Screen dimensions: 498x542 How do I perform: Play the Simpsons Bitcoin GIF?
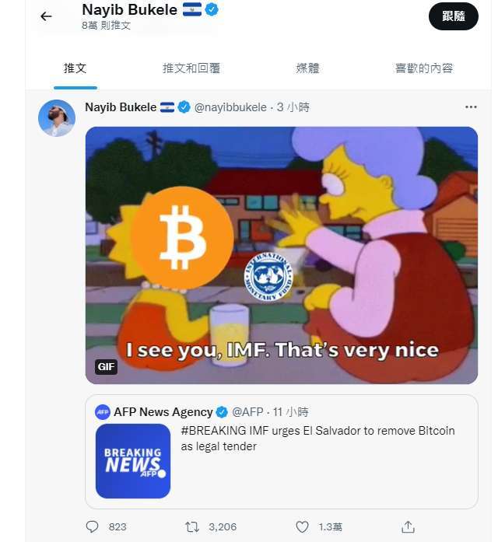tap(282, 255)
